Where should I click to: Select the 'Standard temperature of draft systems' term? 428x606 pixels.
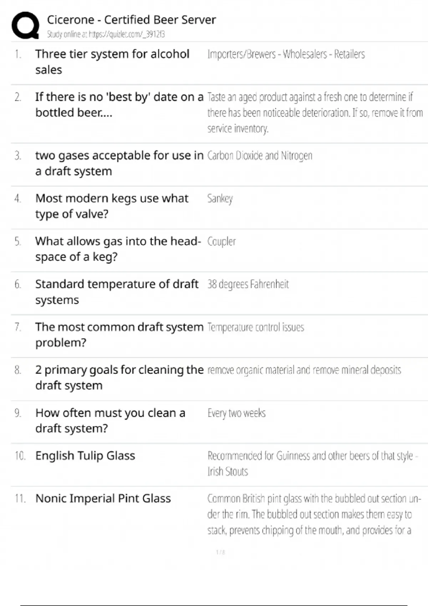(117, 292)
